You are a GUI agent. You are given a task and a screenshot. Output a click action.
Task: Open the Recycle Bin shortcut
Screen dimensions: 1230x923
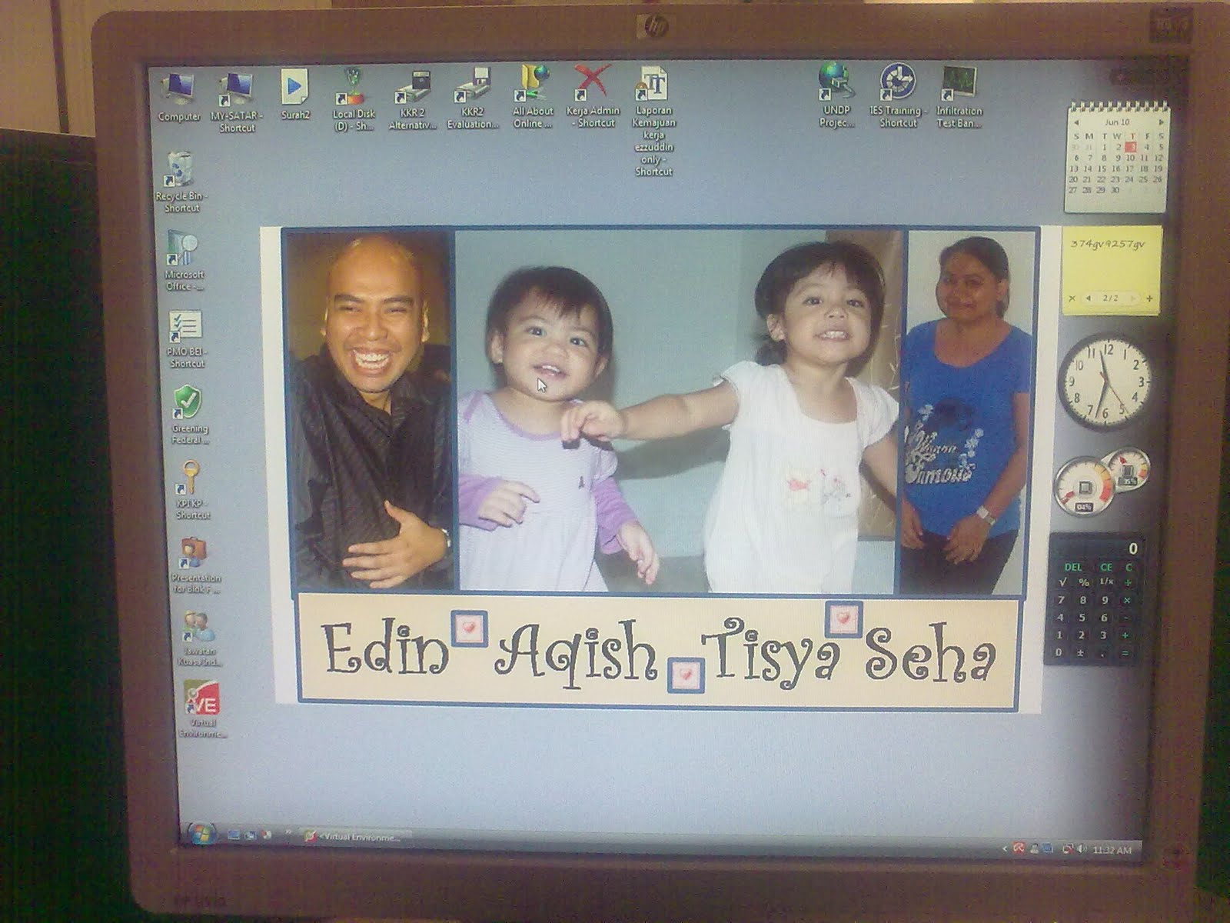181,182
